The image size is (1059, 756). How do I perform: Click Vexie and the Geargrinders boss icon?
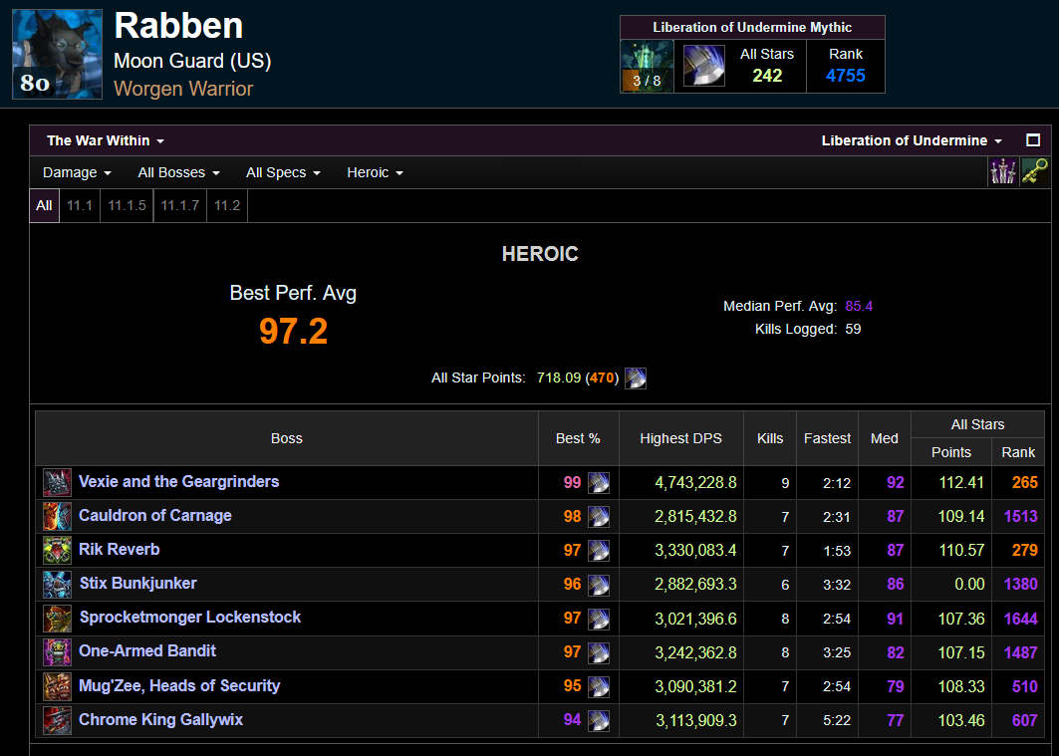point(58,483)
